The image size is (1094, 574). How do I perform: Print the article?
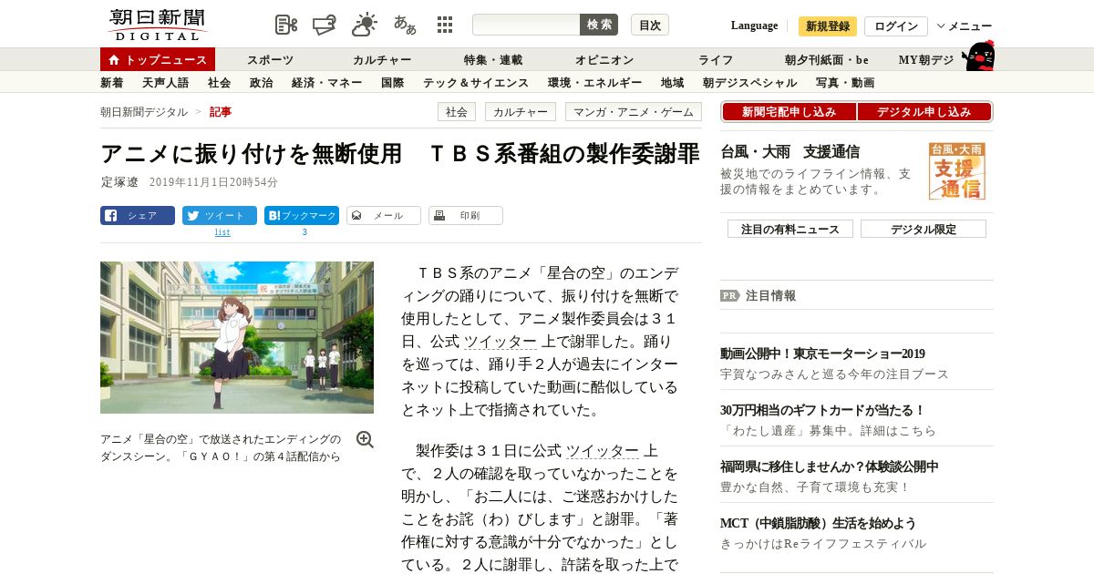(466, 216)
